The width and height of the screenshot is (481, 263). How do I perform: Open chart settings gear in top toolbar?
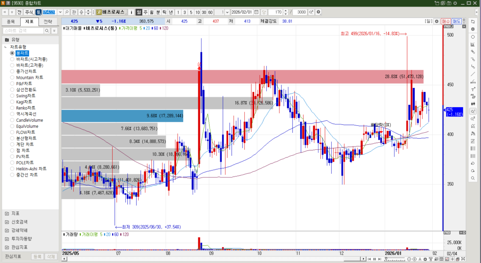(x=319, y=12)
